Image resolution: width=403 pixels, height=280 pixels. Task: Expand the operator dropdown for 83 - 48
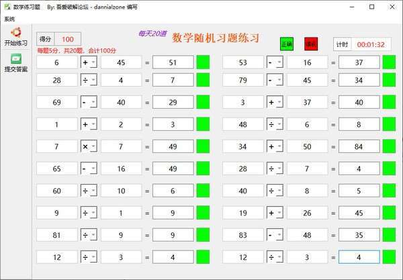pos(275,235)
